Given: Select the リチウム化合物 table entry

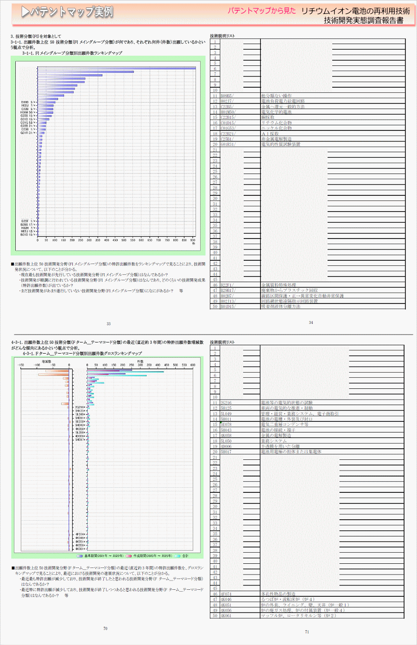Looking at the screenshot, I should coord(277,123).
